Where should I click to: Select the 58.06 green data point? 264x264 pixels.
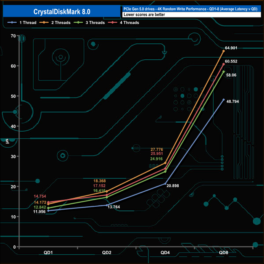[224, 72]
